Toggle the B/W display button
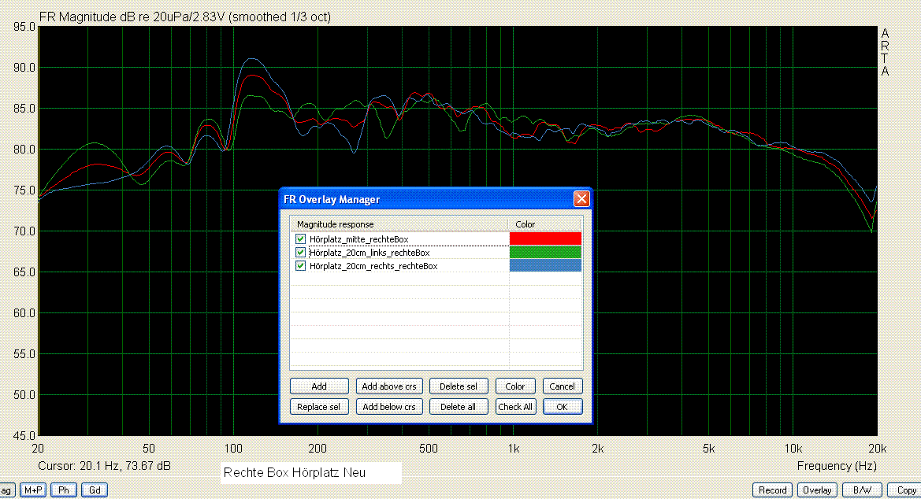The width and height of the screenshot is (921, 499). (860, 490)
